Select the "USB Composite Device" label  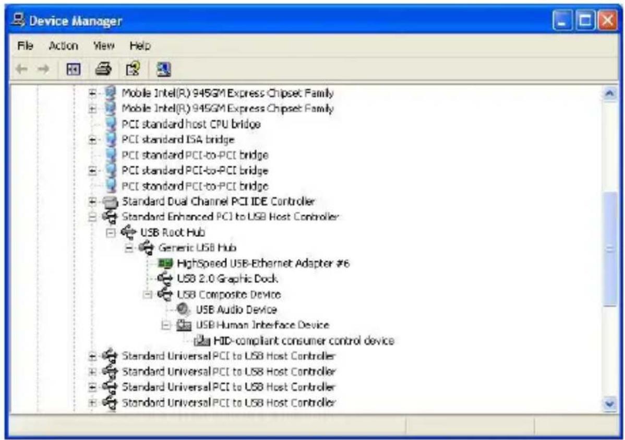pyautogui.click(x=229, y=294)
